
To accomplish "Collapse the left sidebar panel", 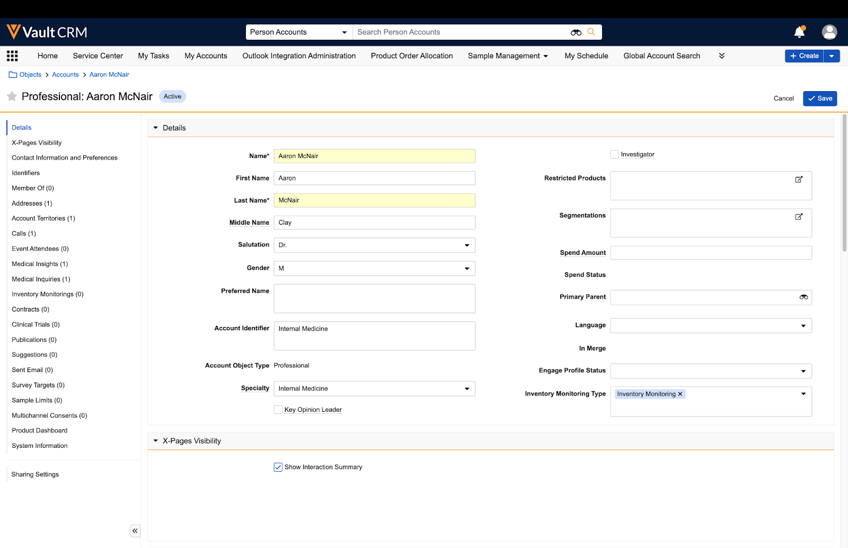I will [135, 531].
